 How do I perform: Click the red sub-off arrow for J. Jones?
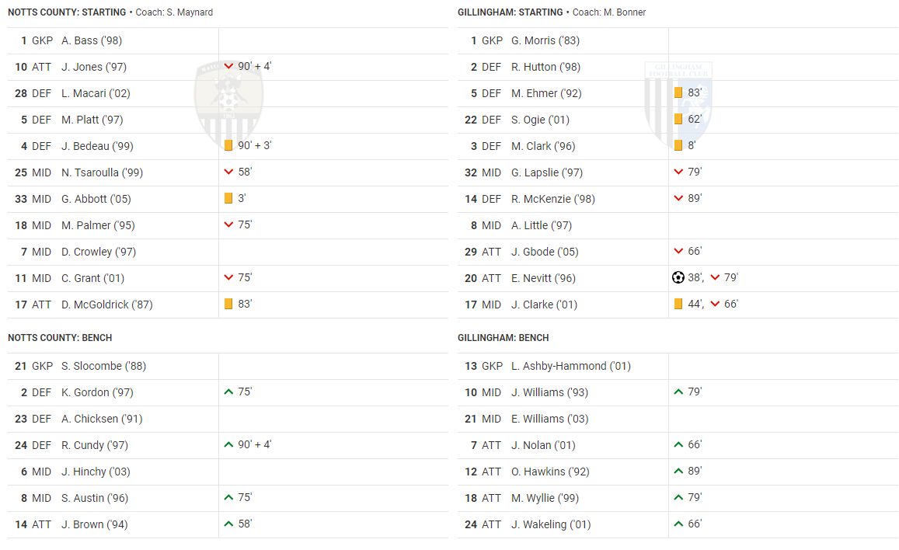[x=228, y=66]
